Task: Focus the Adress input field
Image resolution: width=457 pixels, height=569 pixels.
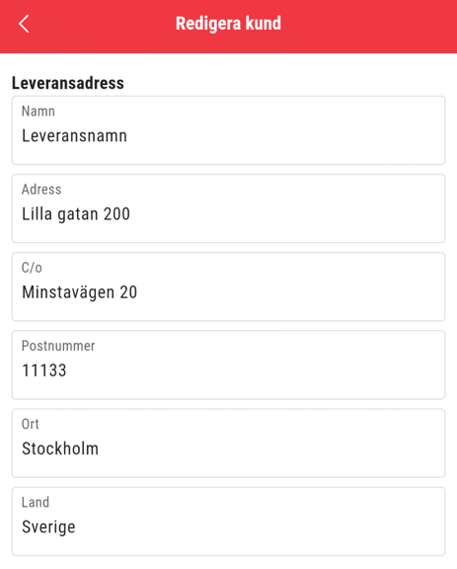Action: (229, 208)
